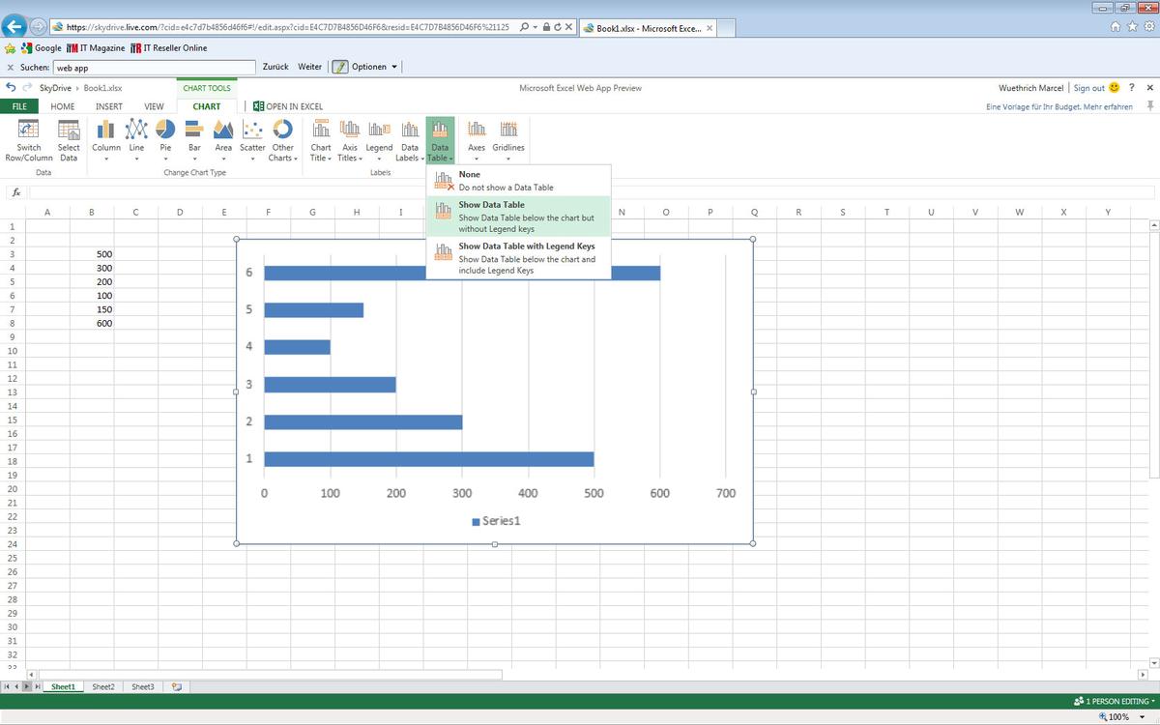The width and height of the screenshot is (1160, 725).
Task: Open the Google favorites link
Action: point(42,48)
